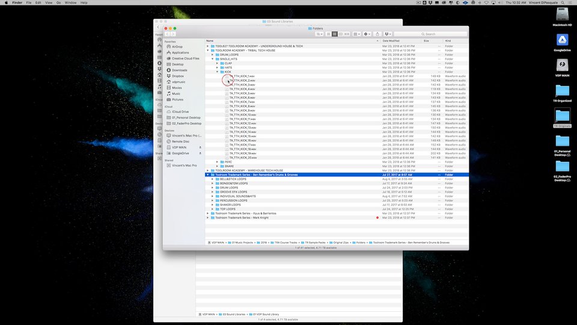Viewport: 577px width, 325px height.
Task: Expand the DRUM_LOOPS folder
Action: 212,55
